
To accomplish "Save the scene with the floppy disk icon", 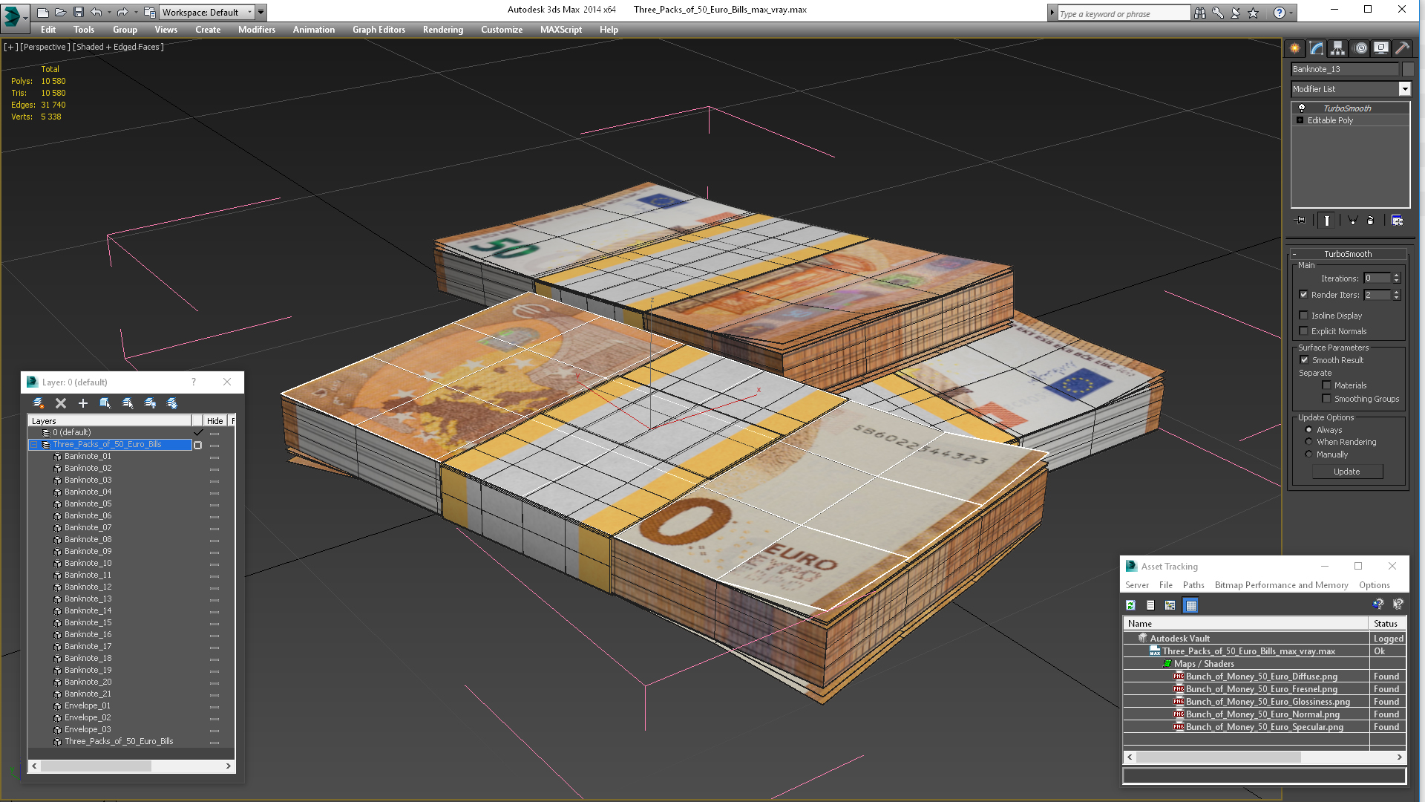I will click(78, 12).
